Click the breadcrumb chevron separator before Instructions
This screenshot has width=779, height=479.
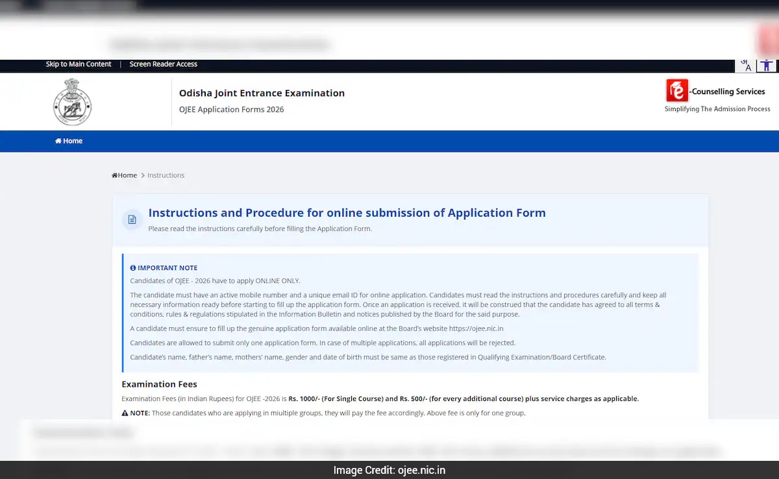click(x=143, y=175)
